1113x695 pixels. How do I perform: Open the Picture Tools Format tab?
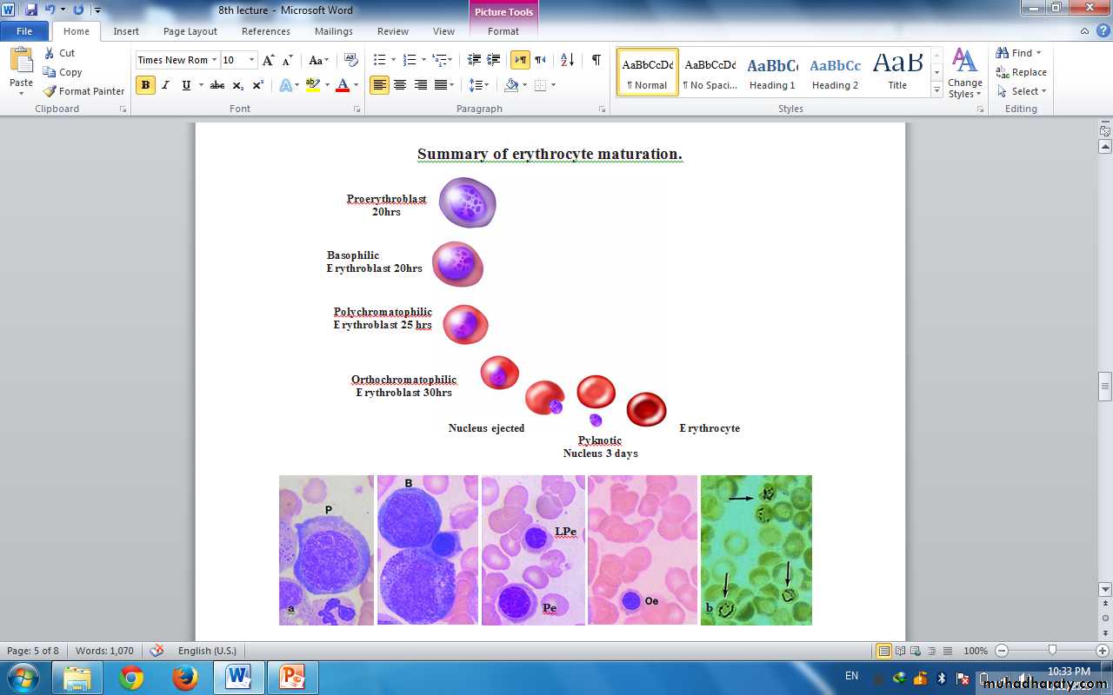(x=503, y=31)
